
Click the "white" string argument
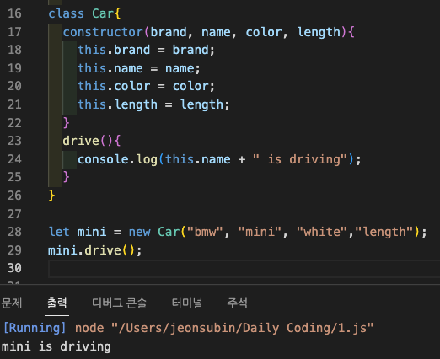pos(322,232)
